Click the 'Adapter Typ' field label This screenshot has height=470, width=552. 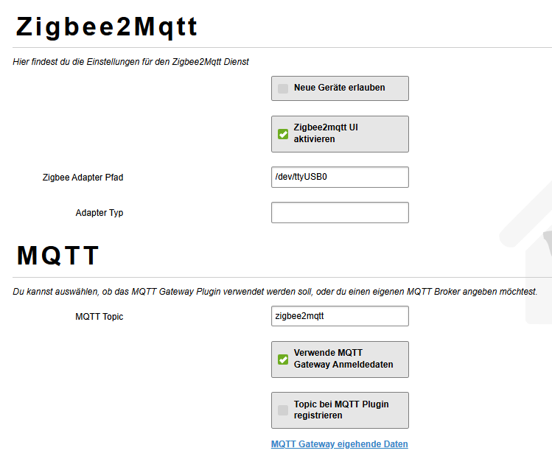[99, 213]
